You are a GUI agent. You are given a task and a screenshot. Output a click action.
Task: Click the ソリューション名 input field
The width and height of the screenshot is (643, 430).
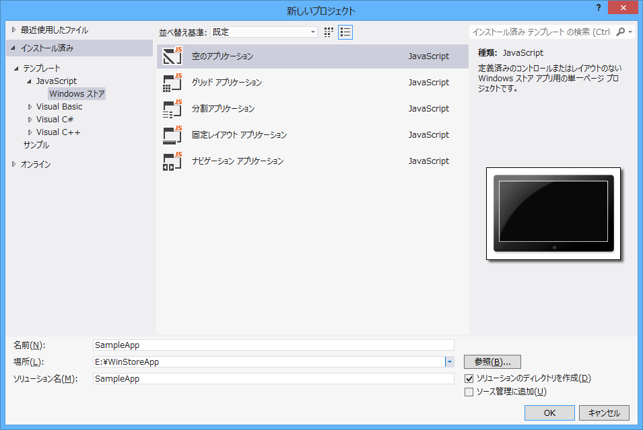pos(273,378)
